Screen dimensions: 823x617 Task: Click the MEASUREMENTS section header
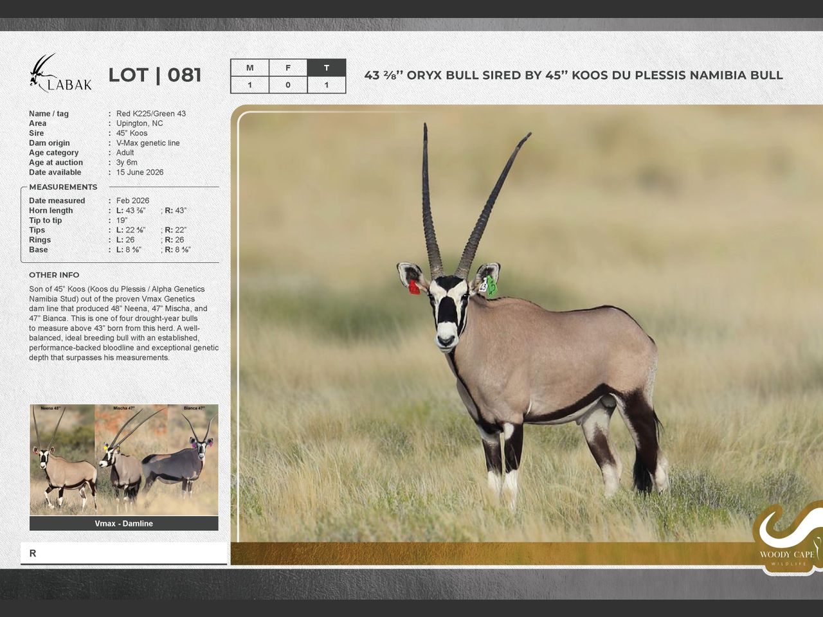point(63,187)
